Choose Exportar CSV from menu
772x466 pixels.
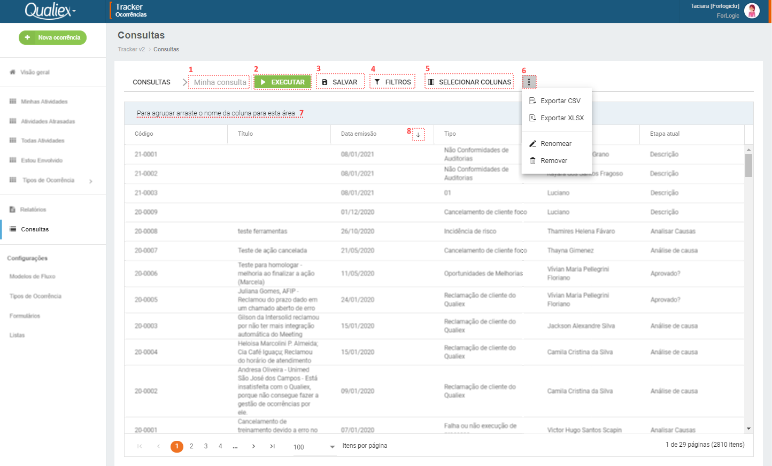[557, 101]
